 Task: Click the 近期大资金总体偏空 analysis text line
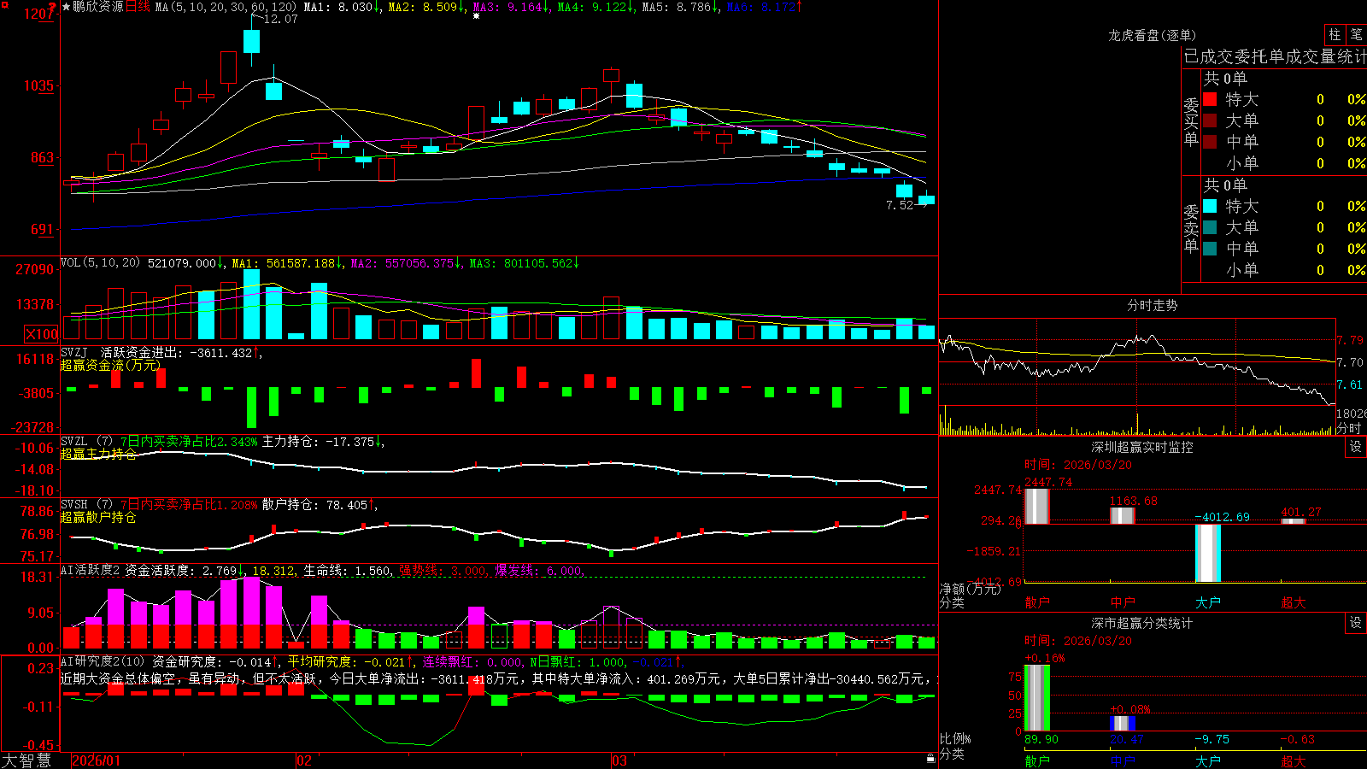[x=499, y=678]
